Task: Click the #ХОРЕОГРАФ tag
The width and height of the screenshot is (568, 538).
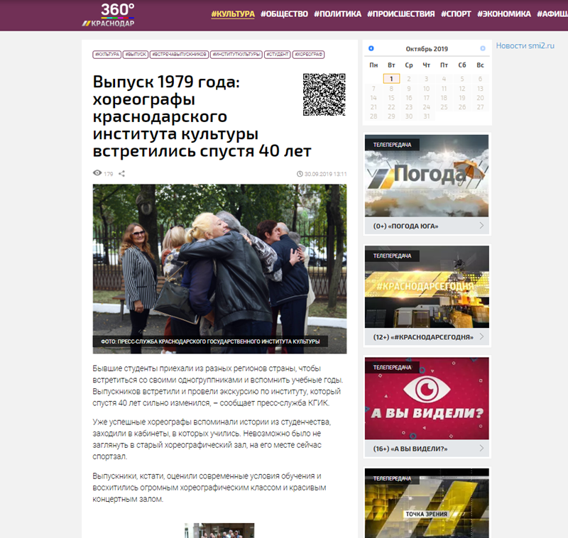Action: pos(308,55)
